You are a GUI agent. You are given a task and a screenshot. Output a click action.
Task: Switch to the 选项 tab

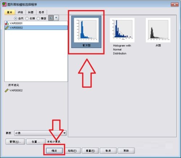pyautogui.click(x=41, y=12)
